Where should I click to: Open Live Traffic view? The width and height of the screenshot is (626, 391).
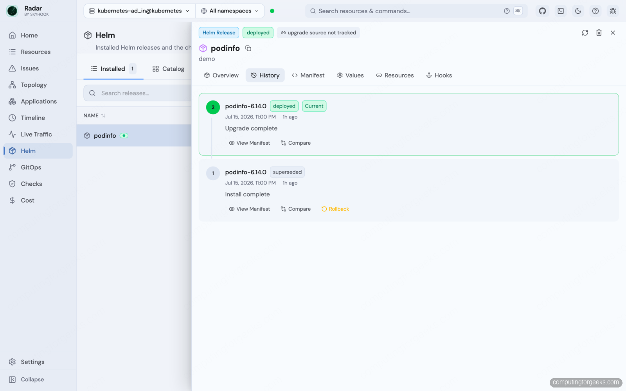[x=38, y=134]
